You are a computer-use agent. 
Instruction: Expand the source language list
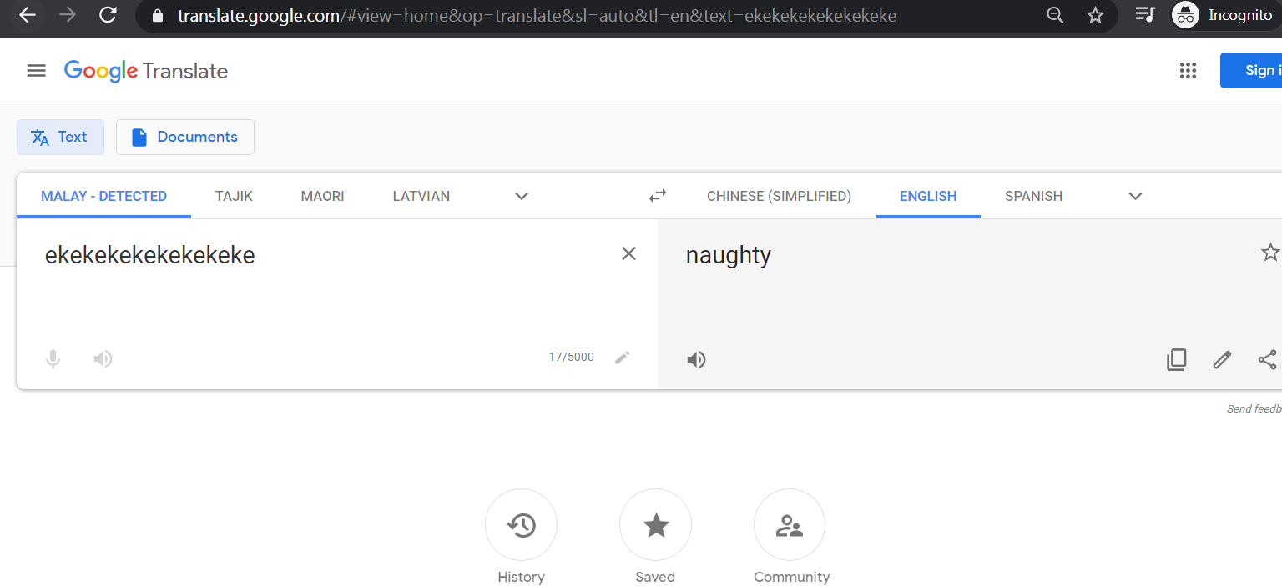[x=522, y=196]
